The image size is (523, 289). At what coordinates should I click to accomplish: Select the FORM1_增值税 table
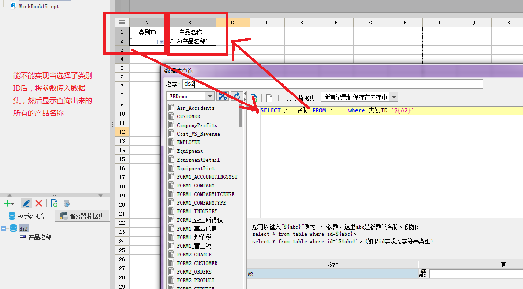coord(194,237)
